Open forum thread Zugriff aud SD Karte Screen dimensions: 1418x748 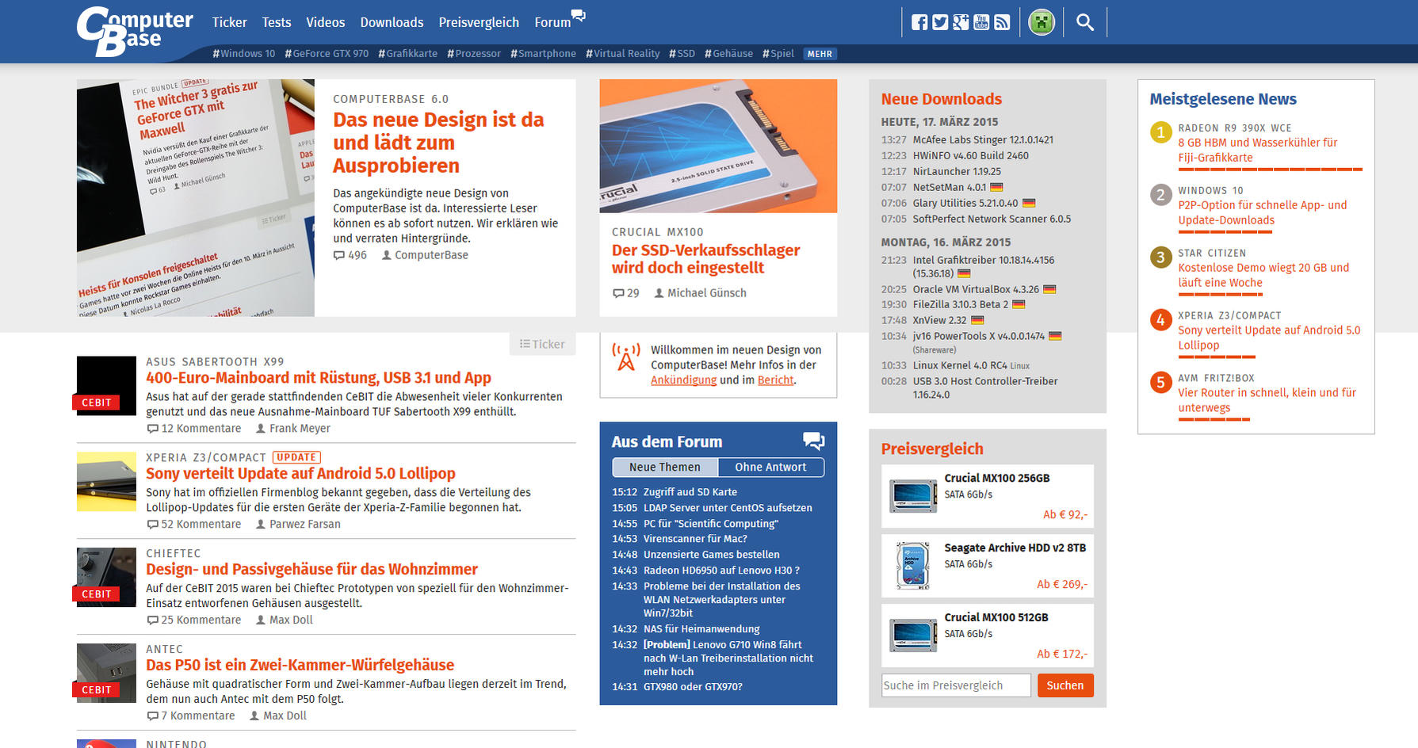pyautogui.click(x=690, y=492)
